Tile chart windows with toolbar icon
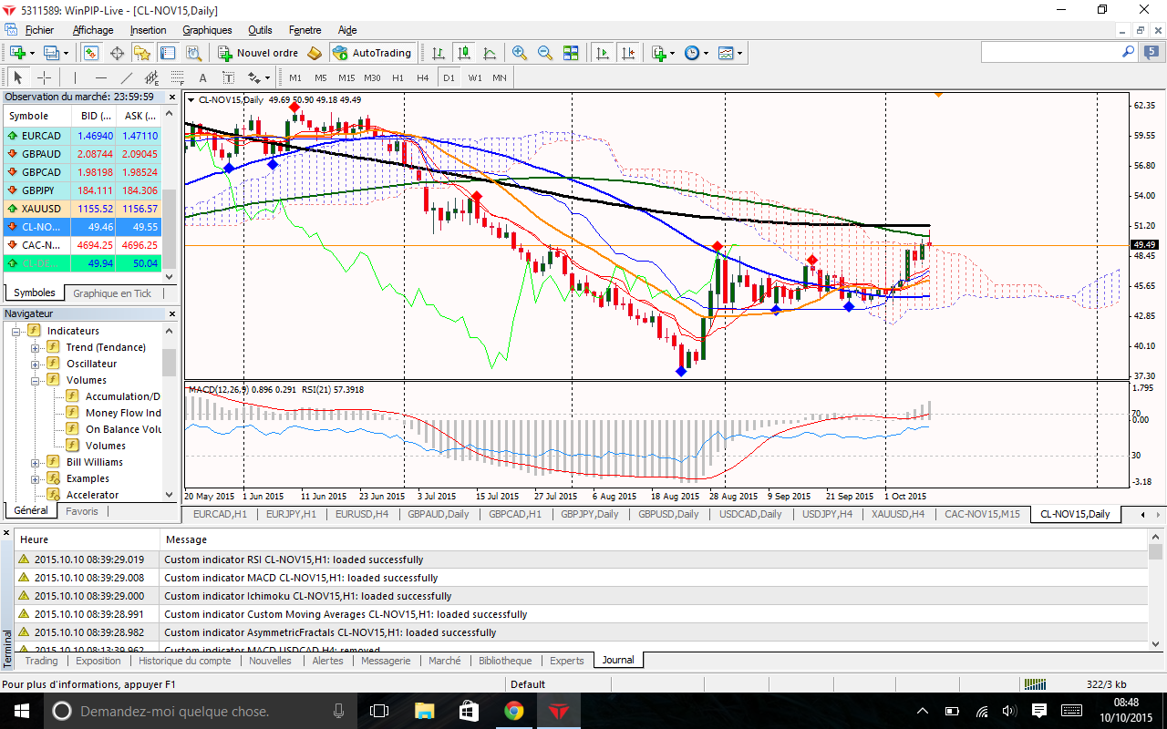The image size is (1167, 729). (571, 53)
